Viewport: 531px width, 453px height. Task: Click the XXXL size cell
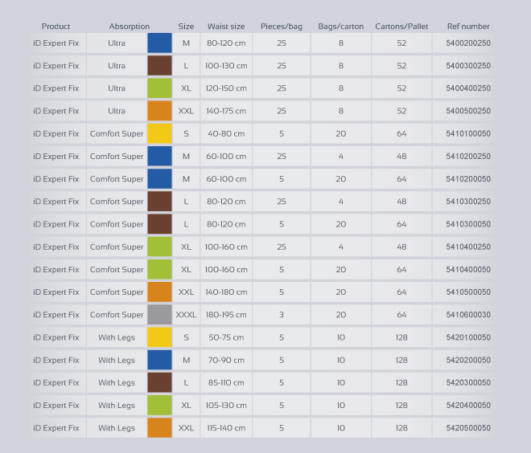(186, 315)
